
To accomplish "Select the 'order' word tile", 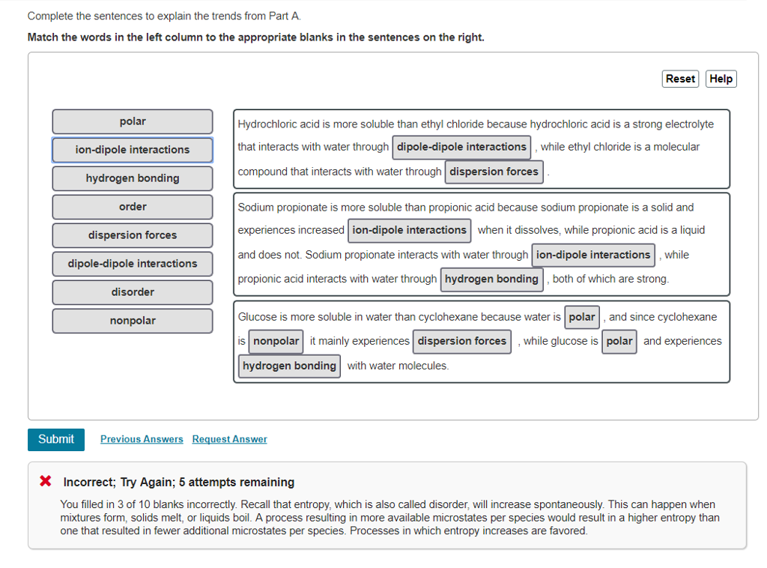I will pyautogui.click(x=132, y=207).
